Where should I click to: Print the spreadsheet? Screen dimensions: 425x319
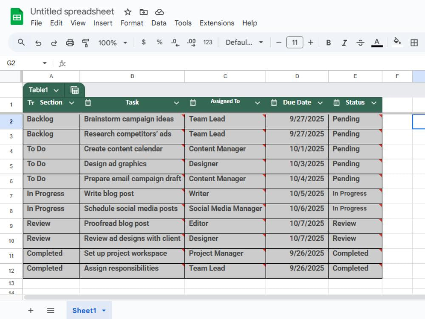click(70, 43)
